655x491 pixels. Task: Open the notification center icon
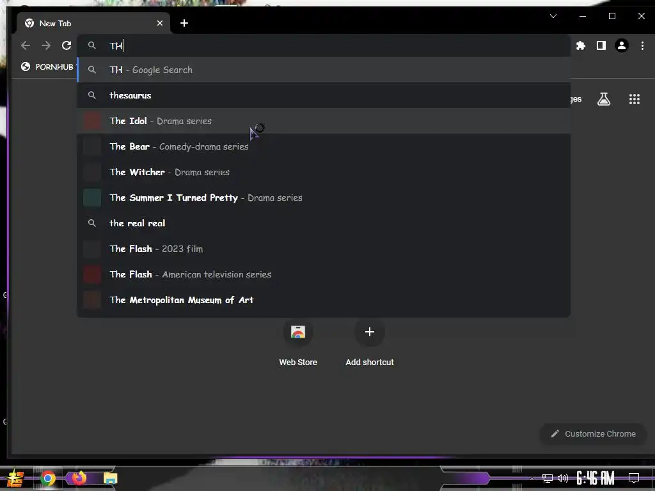pyautogui.click(x=634, y=478)
